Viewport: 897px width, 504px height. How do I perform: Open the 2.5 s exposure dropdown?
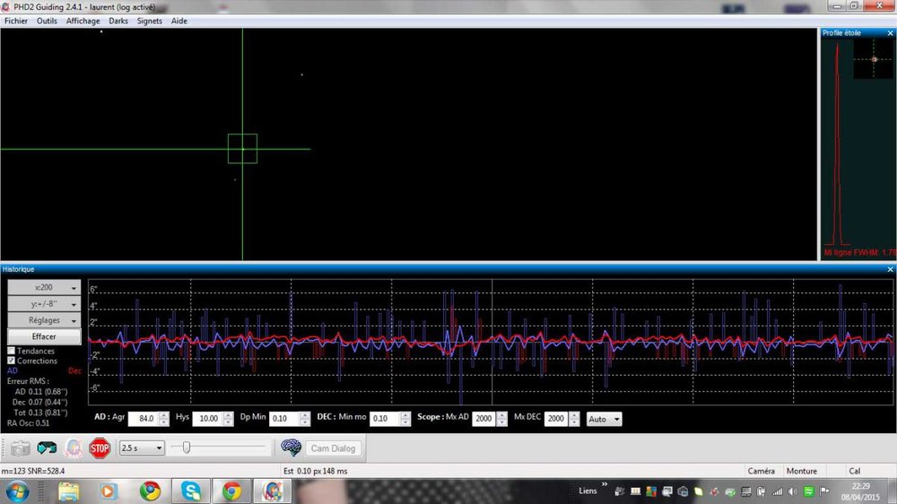142,448
